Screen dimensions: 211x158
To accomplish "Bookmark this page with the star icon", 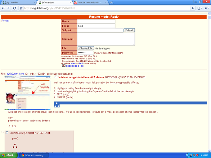I will click(21, 8).
